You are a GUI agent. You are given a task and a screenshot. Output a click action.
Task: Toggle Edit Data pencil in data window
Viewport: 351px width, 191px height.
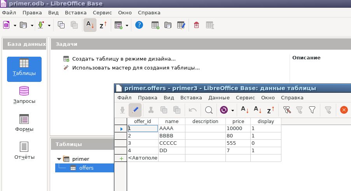tap(135, 110)
